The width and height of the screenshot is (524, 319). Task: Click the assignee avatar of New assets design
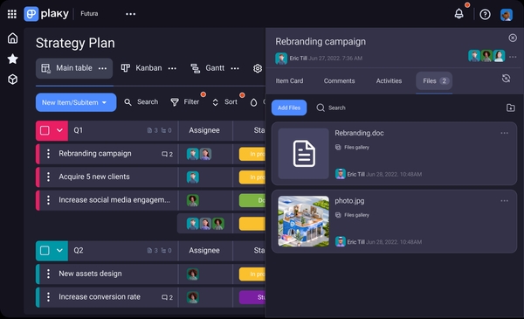click(193, 274)
